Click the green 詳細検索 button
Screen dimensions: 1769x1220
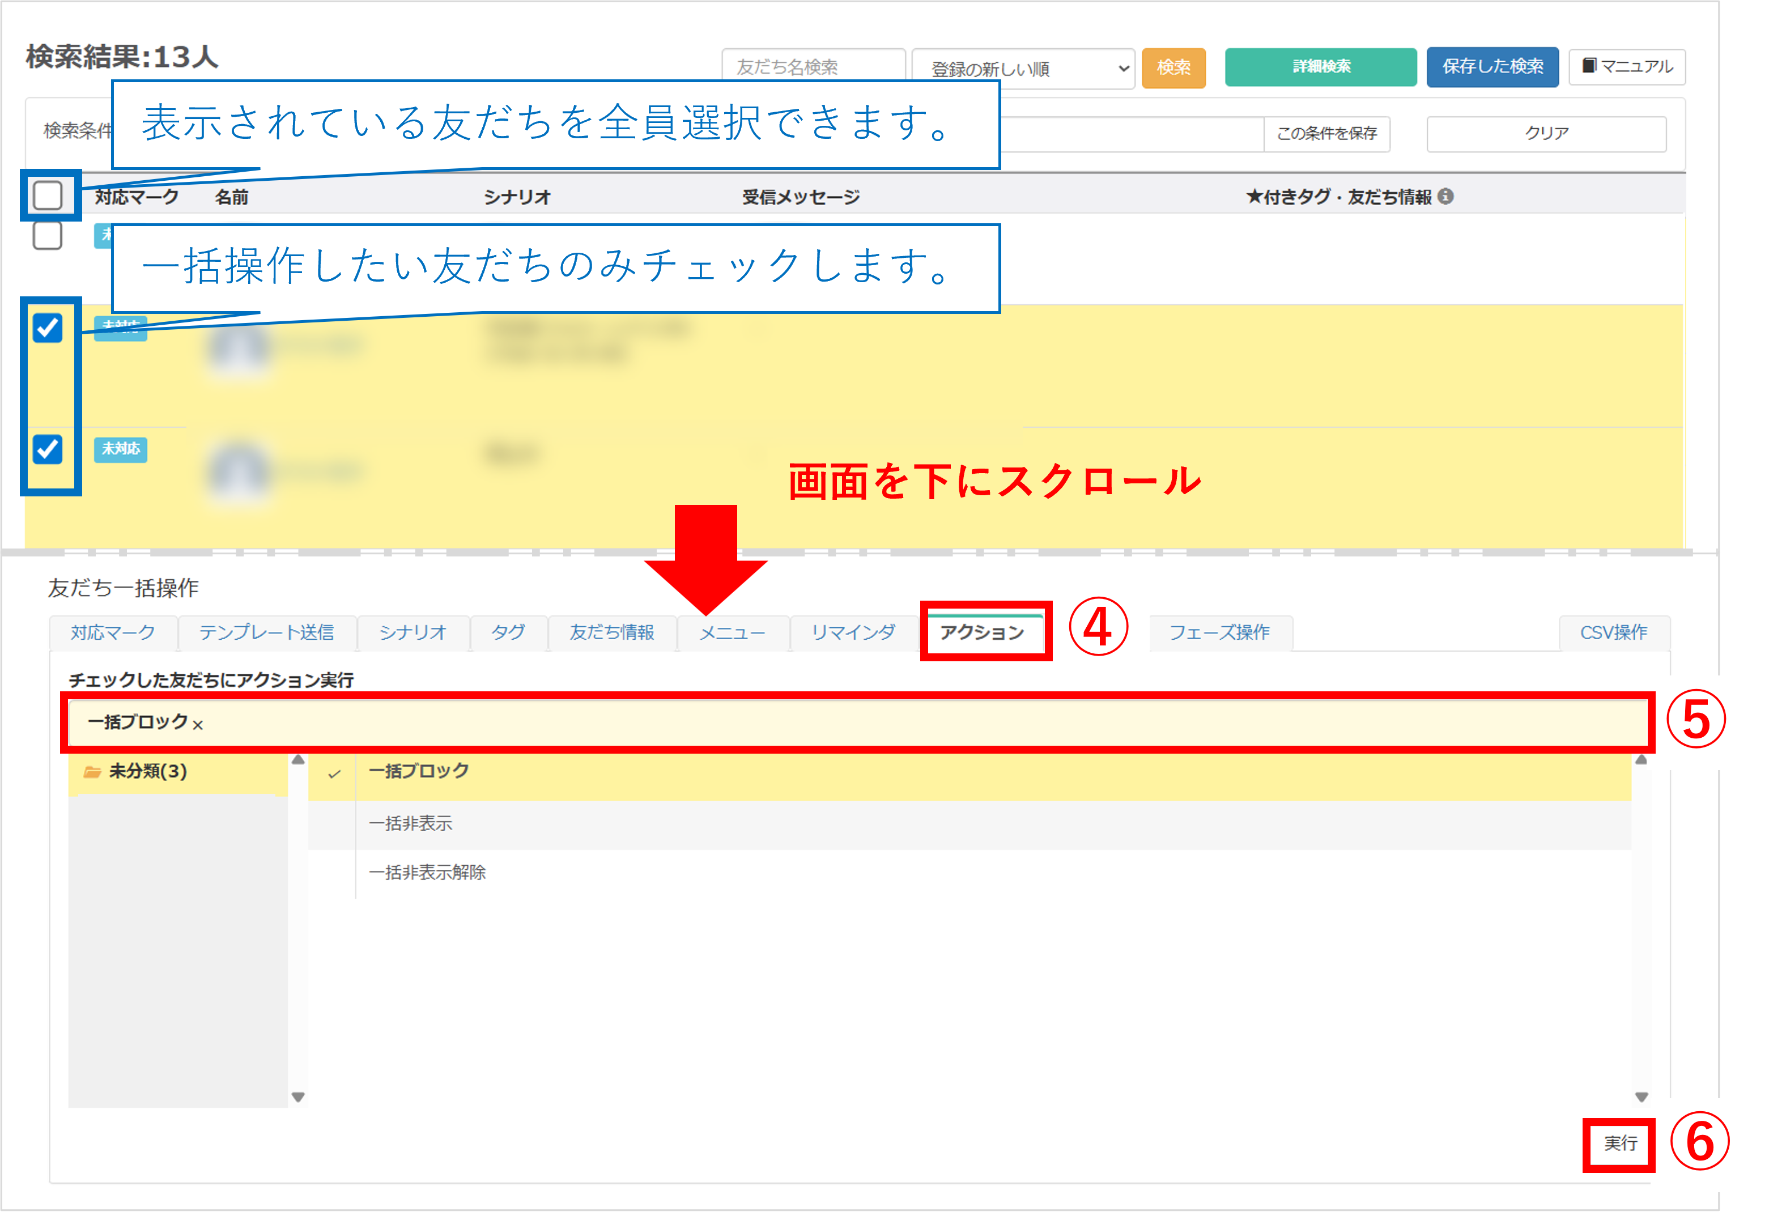(x=1320, y=66)
